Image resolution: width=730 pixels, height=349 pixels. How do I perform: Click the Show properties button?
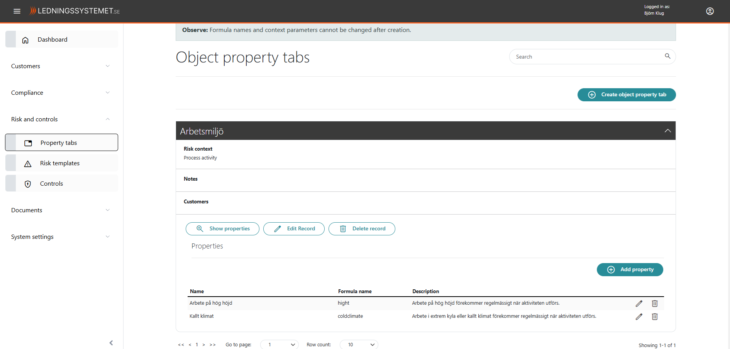click(x=222, y=229)
